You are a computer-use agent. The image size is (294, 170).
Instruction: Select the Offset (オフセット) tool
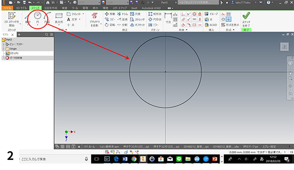137,25
